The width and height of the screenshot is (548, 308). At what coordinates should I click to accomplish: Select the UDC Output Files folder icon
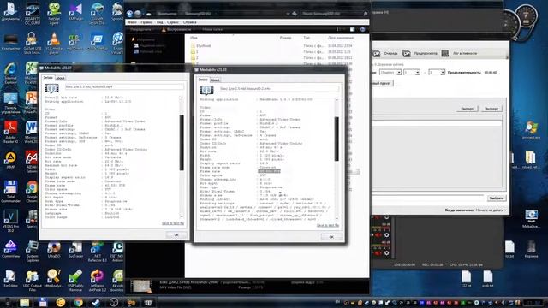coord(33,281)
